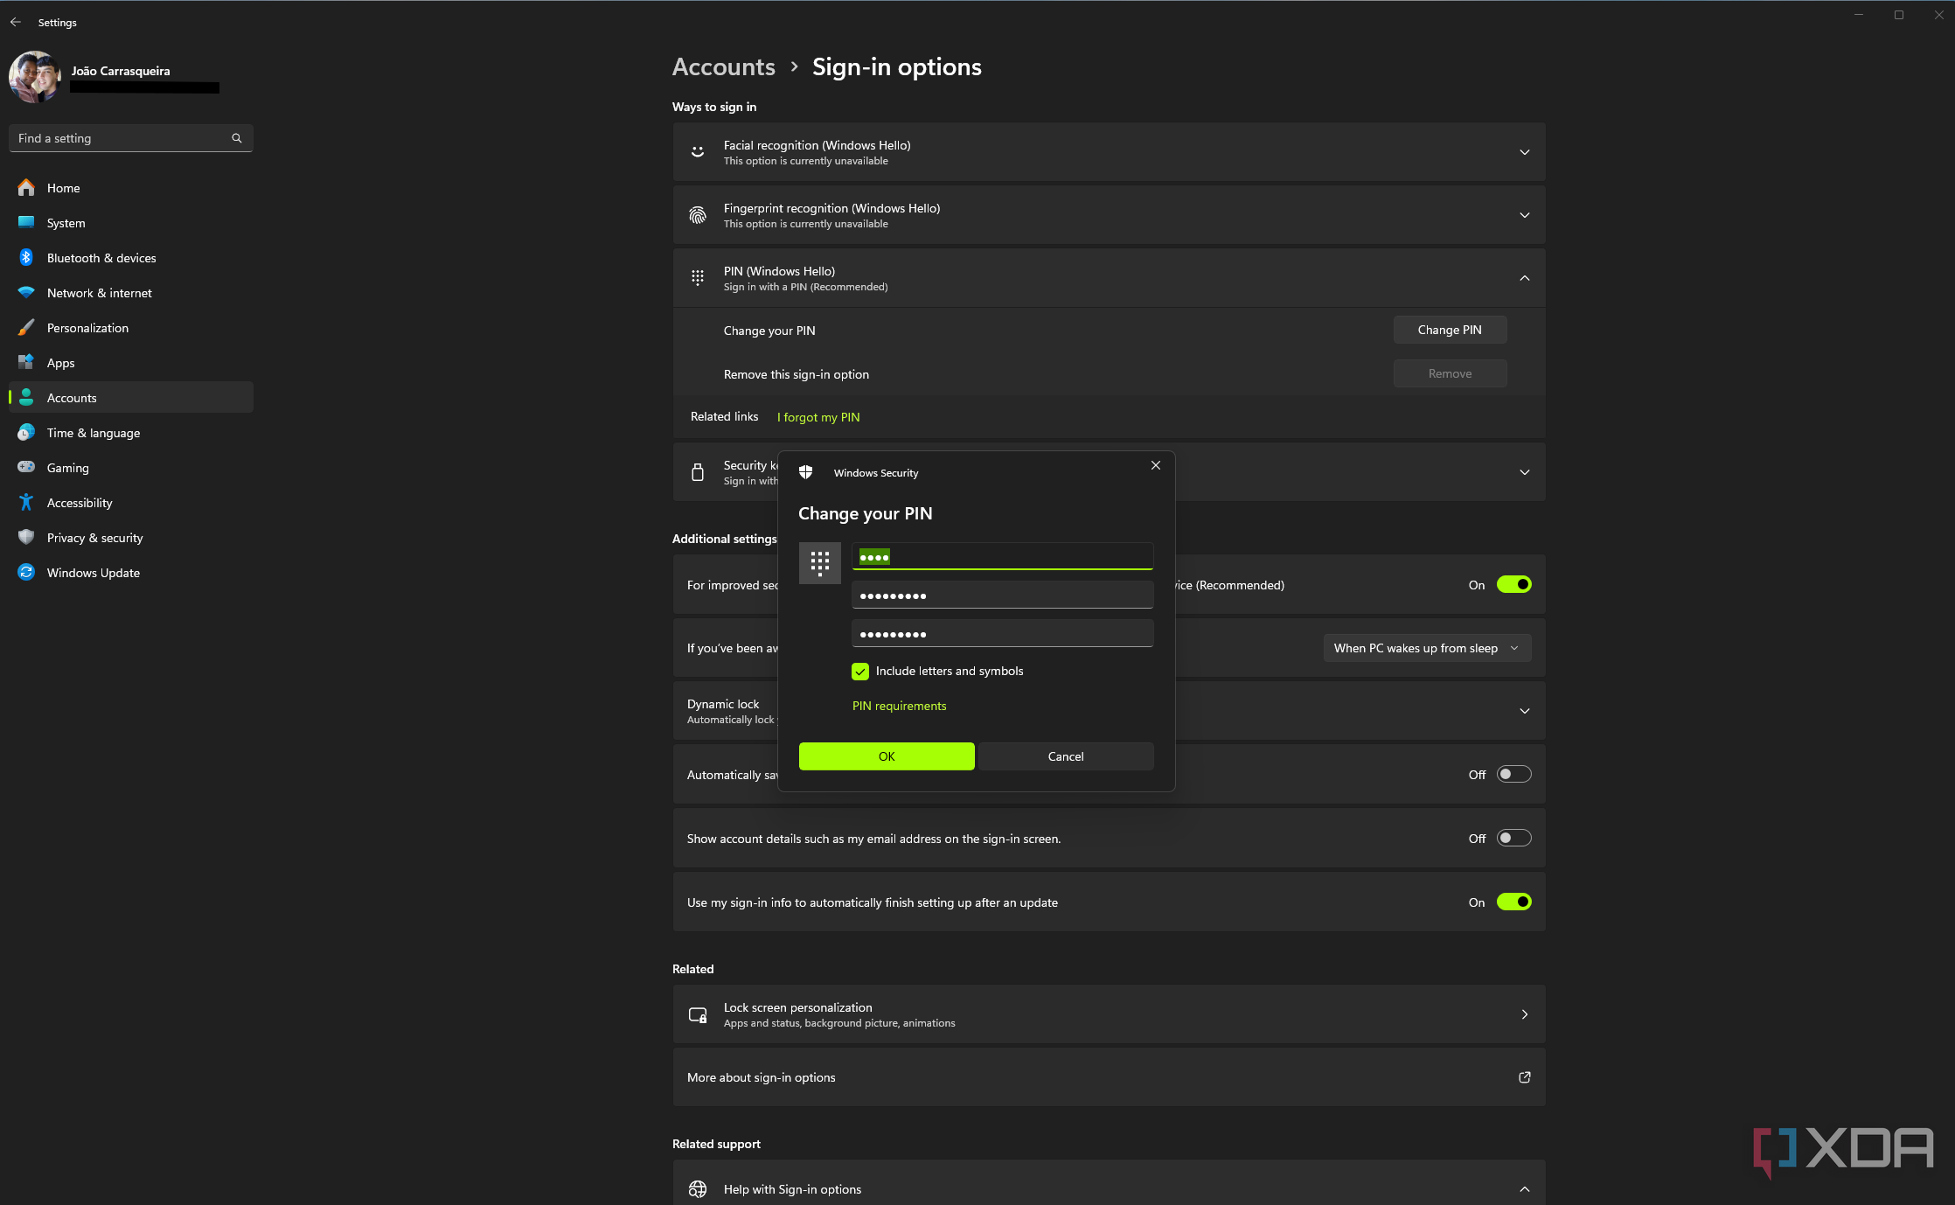
Task: Open When PC wakes up from sleep dropdown
Action: tap(1427, 648)
